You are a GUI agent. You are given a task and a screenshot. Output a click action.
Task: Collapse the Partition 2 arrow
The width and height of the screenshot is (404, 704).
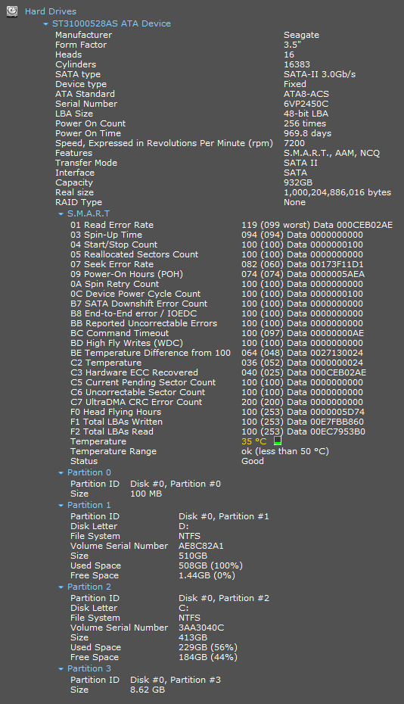(61, 587)
